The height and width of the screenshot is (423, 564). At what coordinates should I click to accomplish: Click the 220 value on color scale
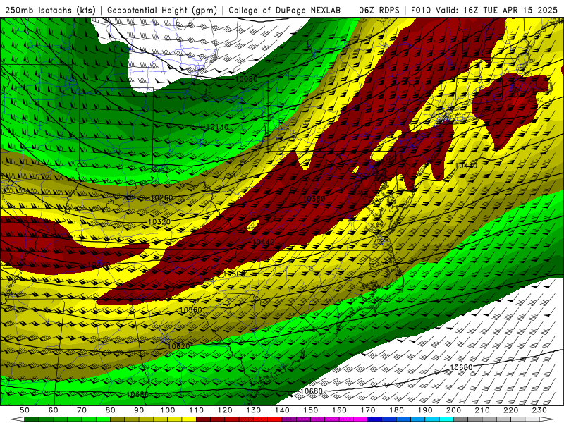(510, 410)
